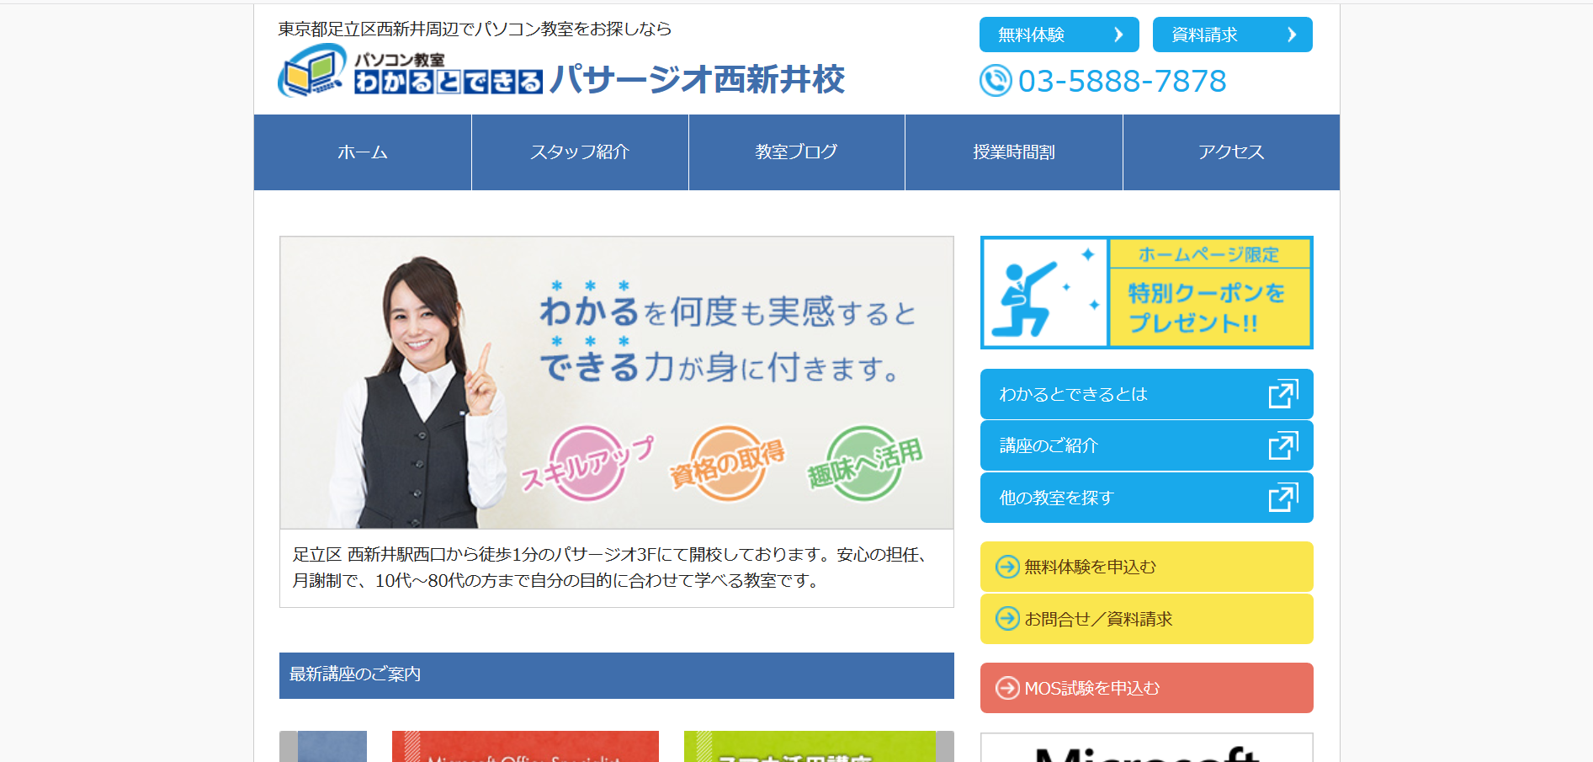The image size is (1593, 762).
Task: Click the external-link icon on わかるとできるとは
Action: tap(1283, 394)
